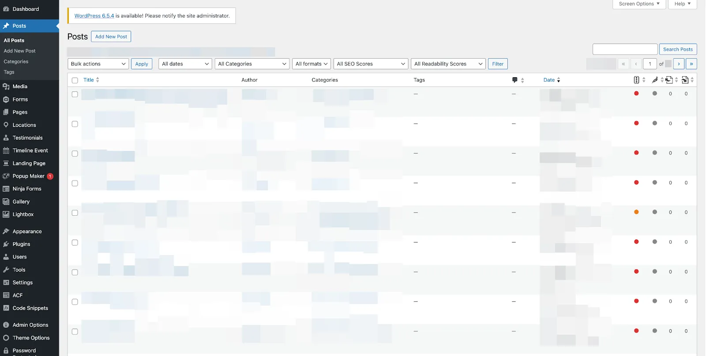The height and width of the screenshot is (356, 706).
Task: Open the Password menu item
Action: [x=24, y=351]
